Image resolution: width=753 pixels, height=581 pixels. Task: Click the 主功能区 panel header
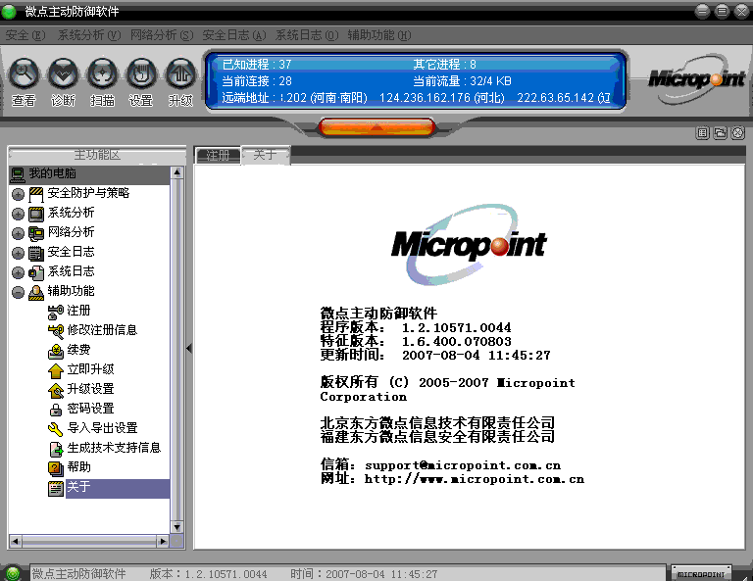pyautogui.click(x=97, y=155)
